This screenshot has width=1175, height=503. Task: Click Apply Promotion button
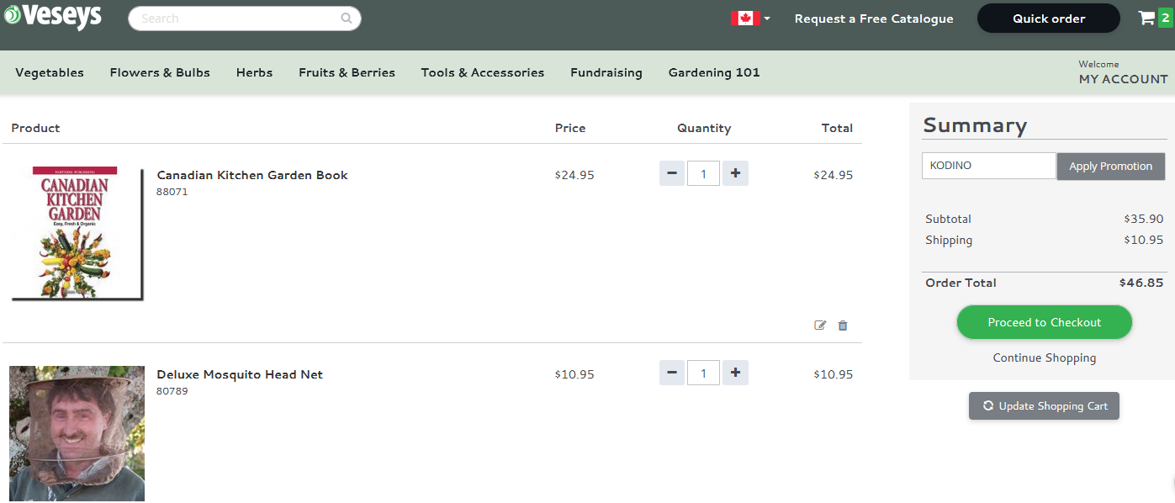pos(1110,166)
